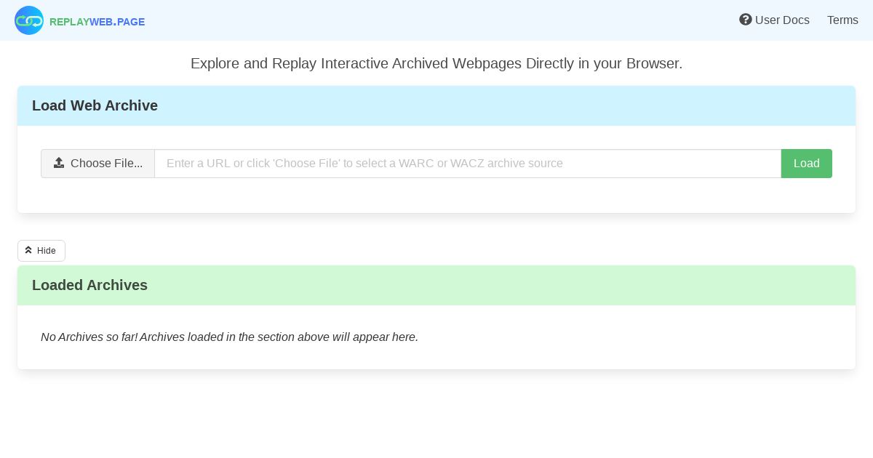Click empty middle area of top navigation bar

coord(436,20)
